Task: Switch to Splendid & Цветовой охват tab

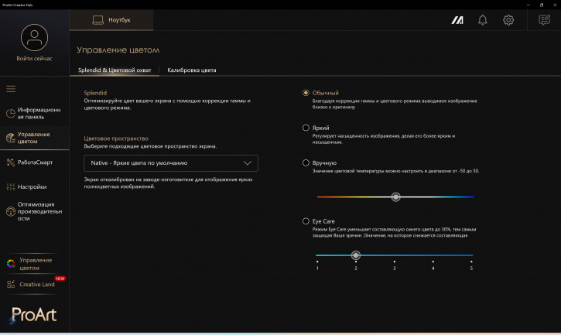Action: point(115,70)
